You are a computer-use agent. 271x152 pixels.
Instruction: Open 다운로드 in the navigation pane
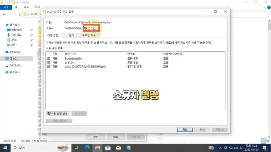click(x=17, y=35)
